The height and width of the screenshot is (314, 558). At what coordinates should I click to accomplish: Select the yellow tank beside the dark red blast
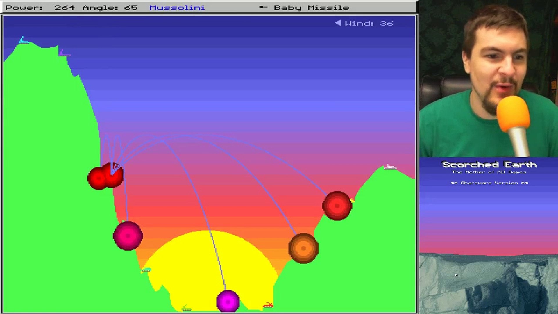pyautogui.click(x=352, y=201)
